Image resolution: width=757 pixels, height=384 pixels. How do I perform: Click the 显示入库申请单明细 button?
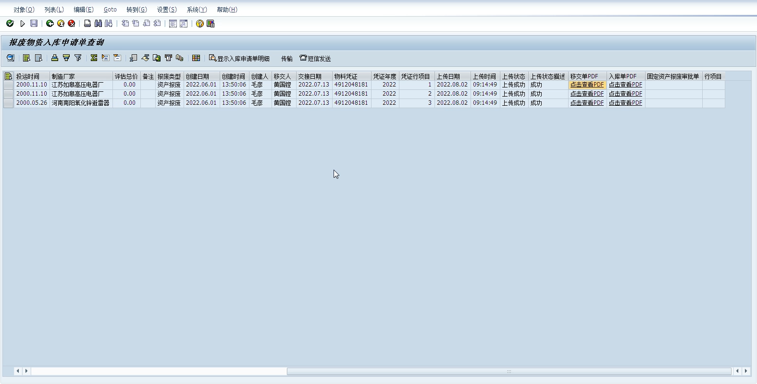pos(239,59)
